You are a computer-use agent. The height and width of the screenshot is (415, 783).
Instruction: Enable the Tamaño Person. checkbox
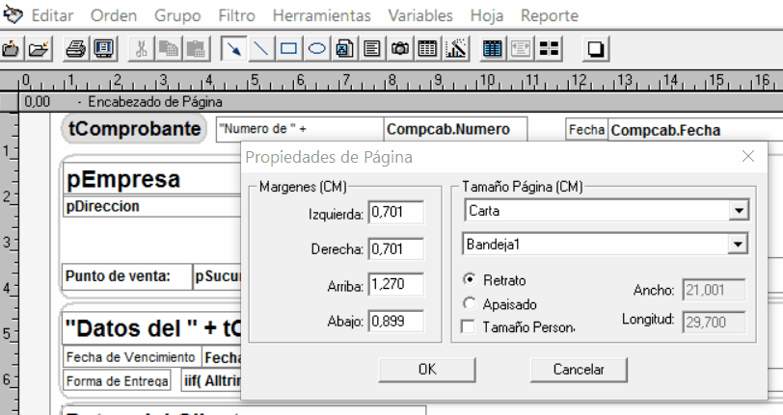point(469,327)
